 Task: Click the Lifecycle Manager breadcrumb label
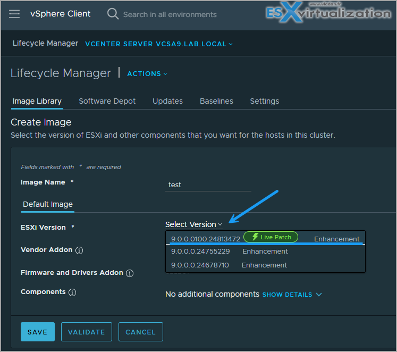46,43
